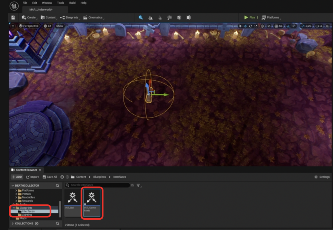Open the Build menu

(73, 3)
